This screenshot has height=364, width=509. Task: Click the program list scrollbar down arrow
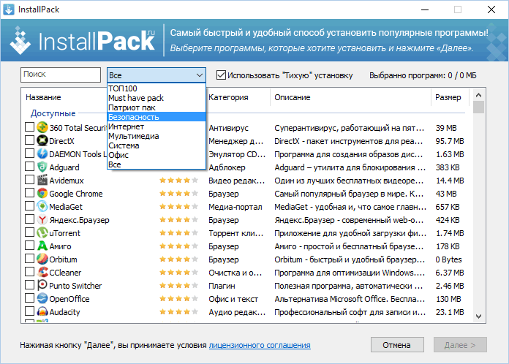click(x=478, y=316)
